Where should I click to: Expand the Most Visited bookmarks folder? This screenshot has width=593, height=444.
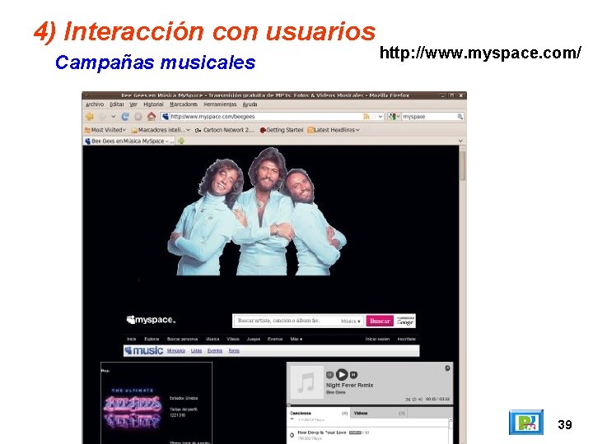105,130
